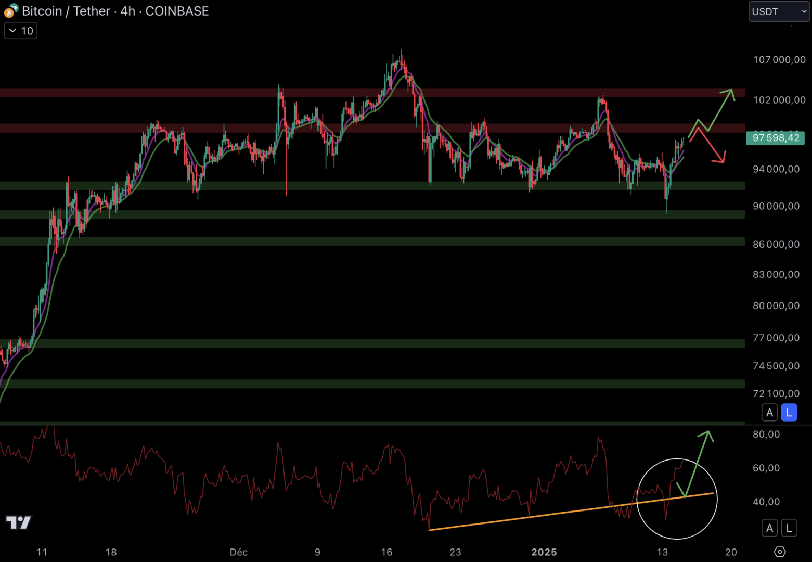Click the Bitcoin symbol logo icon
Viewport: 812px width, 562px height.
tap(10, 11)
